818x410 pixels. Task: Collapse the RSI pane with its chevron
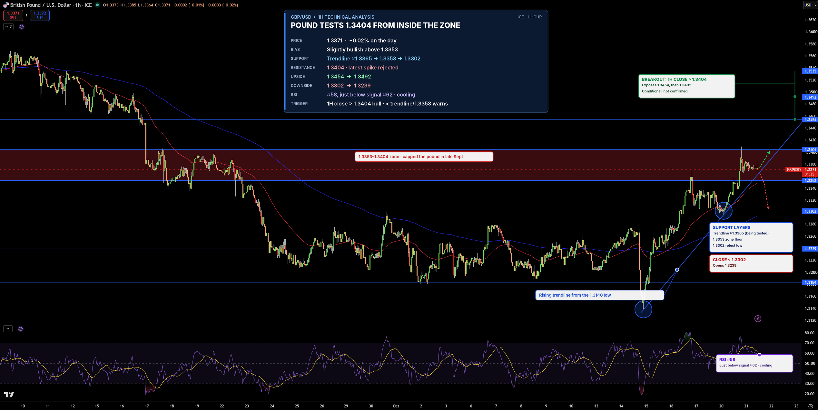[x=8, y=329]
